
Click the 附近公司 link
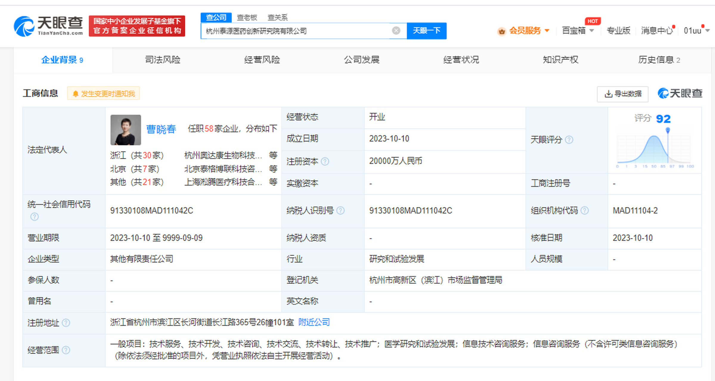[x=314, y=322]
